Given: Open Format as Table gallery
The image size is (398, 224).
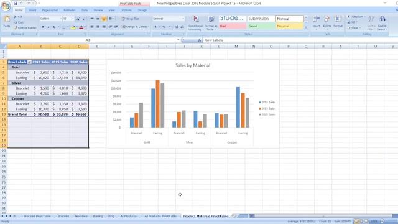Looking at the screenshot, I should [x=211, y=23].
